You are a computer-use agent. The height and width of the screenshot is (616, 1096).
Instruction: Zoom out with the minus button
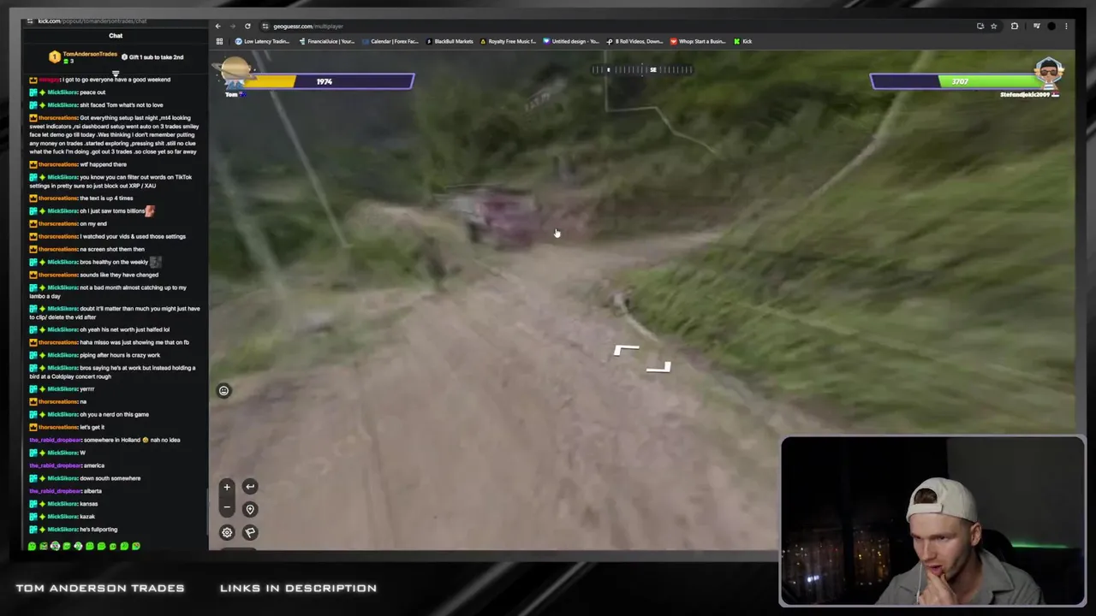(x=227, y=507)
